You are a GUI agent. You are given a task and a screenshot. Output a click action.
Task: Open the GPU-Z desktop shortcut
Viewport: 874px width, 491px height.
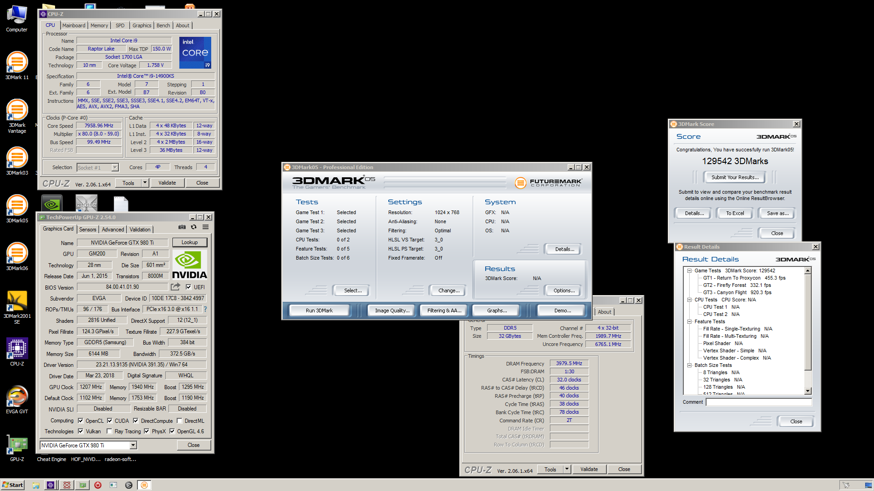pyautogui.click(x=17, y=447)
